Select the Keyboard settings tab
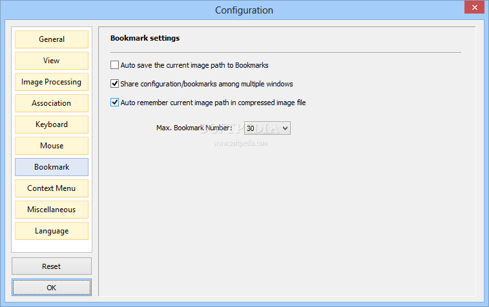Screen dimensions: 489x307 click(52, 124)
